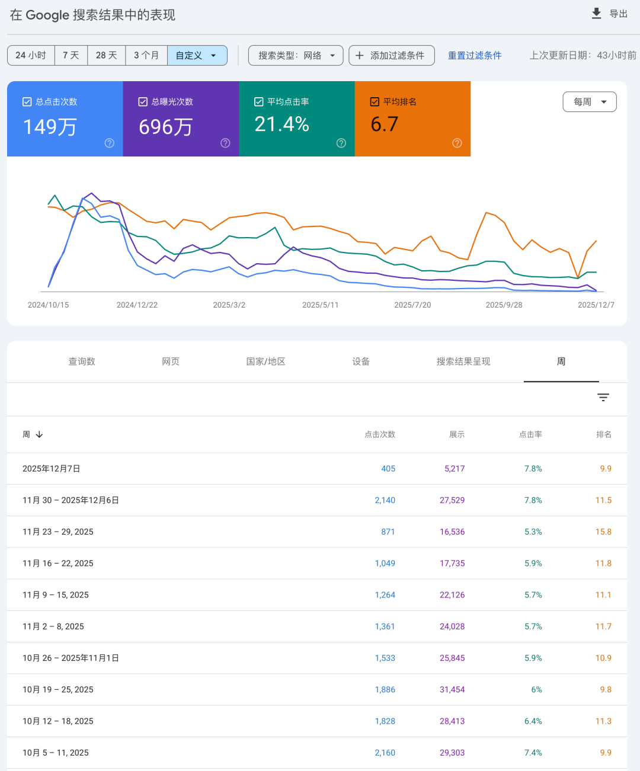Open help for average CTR card
This screenshot has width=640, height=771.
click(341, 143)
